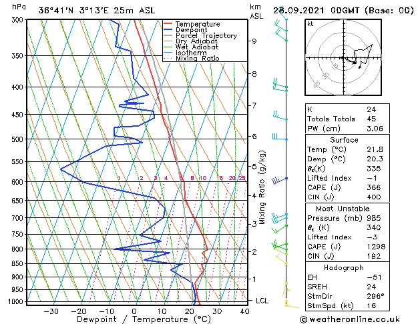Click the -30 temperature axis tick label

tap(51, 311)
